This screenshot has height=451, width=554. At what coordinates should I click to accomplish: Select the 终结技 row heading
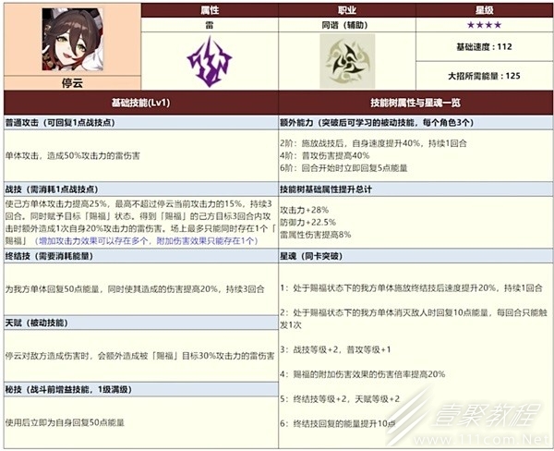coord(141,256)
